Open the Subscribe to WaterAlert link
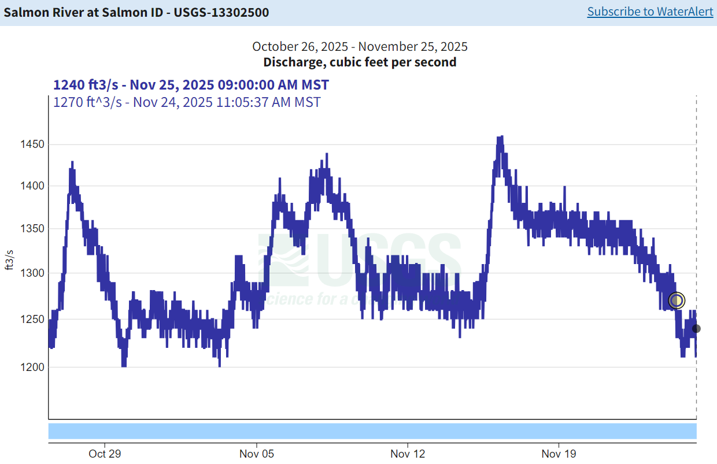The height and width of the screenshot is (464, 717). (650, 12)
